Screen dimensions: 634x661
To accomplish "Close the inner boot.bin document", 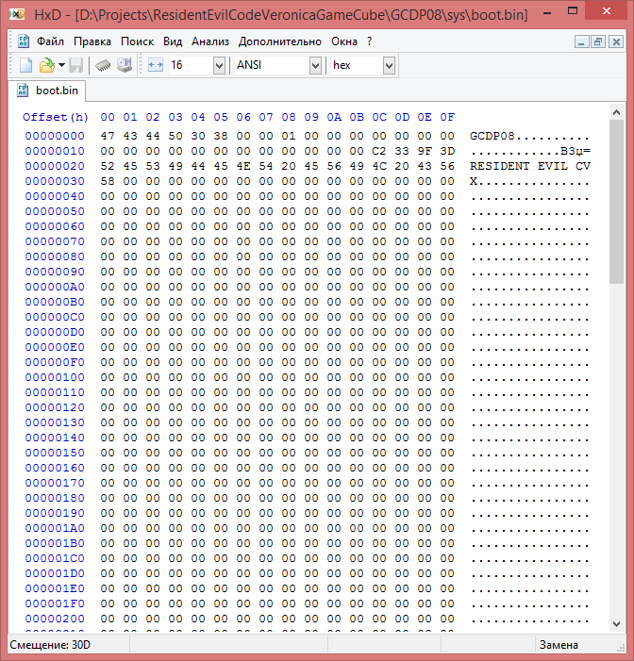I will point(616,41).
